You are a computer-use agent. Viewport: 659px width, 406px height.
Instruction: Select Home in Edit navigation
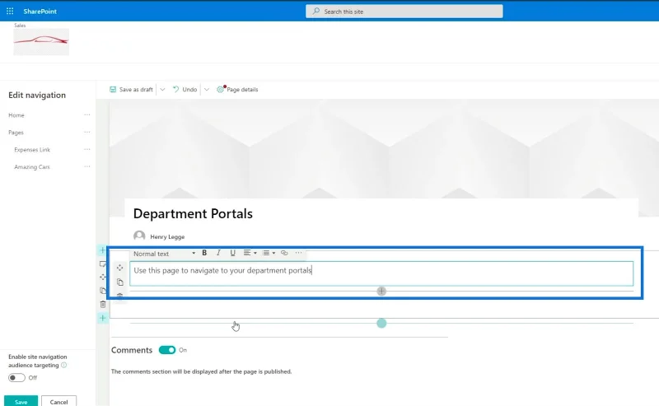coord(16,115)
